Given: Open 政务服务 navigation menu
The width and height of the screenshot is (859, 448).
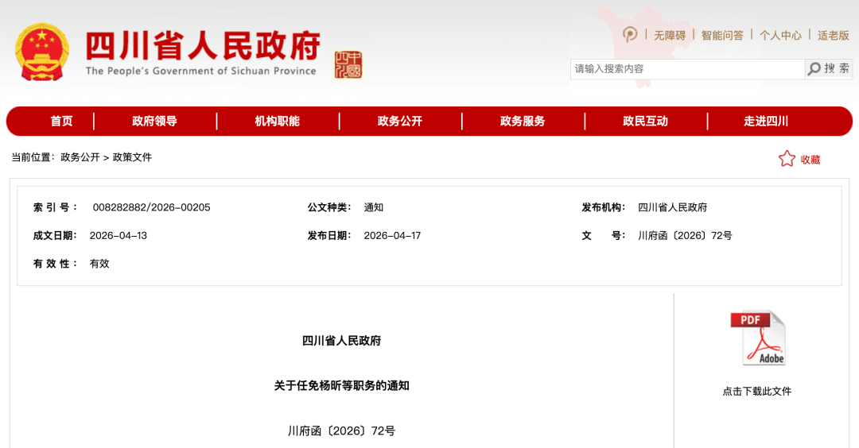Looking at the screenshot, I should pyautogui.click(x=523, y=122).
